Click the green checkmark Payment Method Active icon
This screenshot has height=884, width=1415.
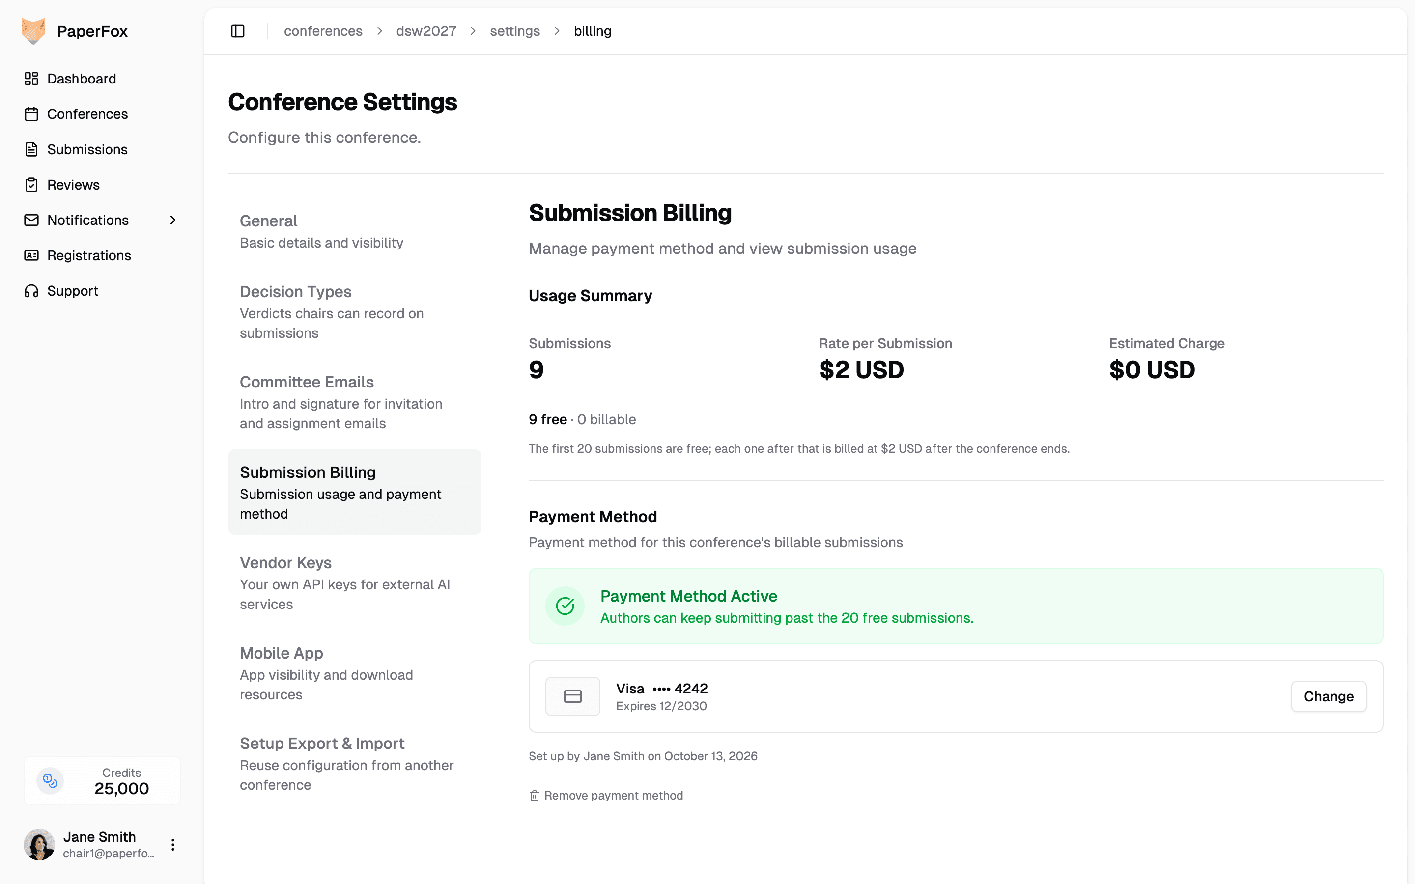click(565, 606)
